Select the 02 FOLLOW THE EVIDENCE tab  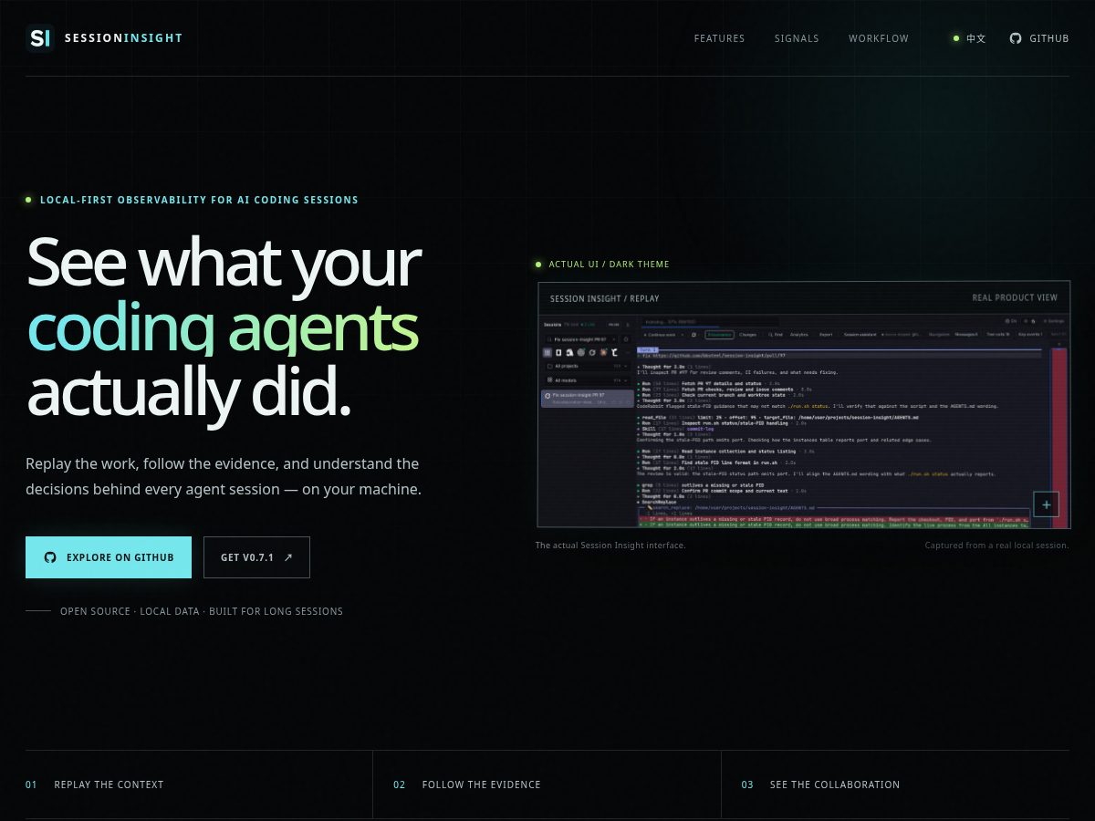pyautogui.click(x=547, y=785)
